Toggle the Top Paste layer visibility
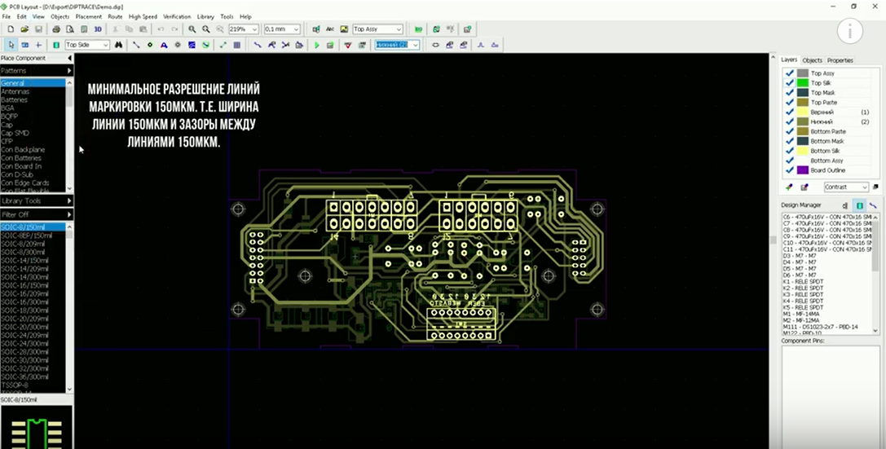Image resolution: width=886 pixels, height=449 pixels. [x=790, y=102]
